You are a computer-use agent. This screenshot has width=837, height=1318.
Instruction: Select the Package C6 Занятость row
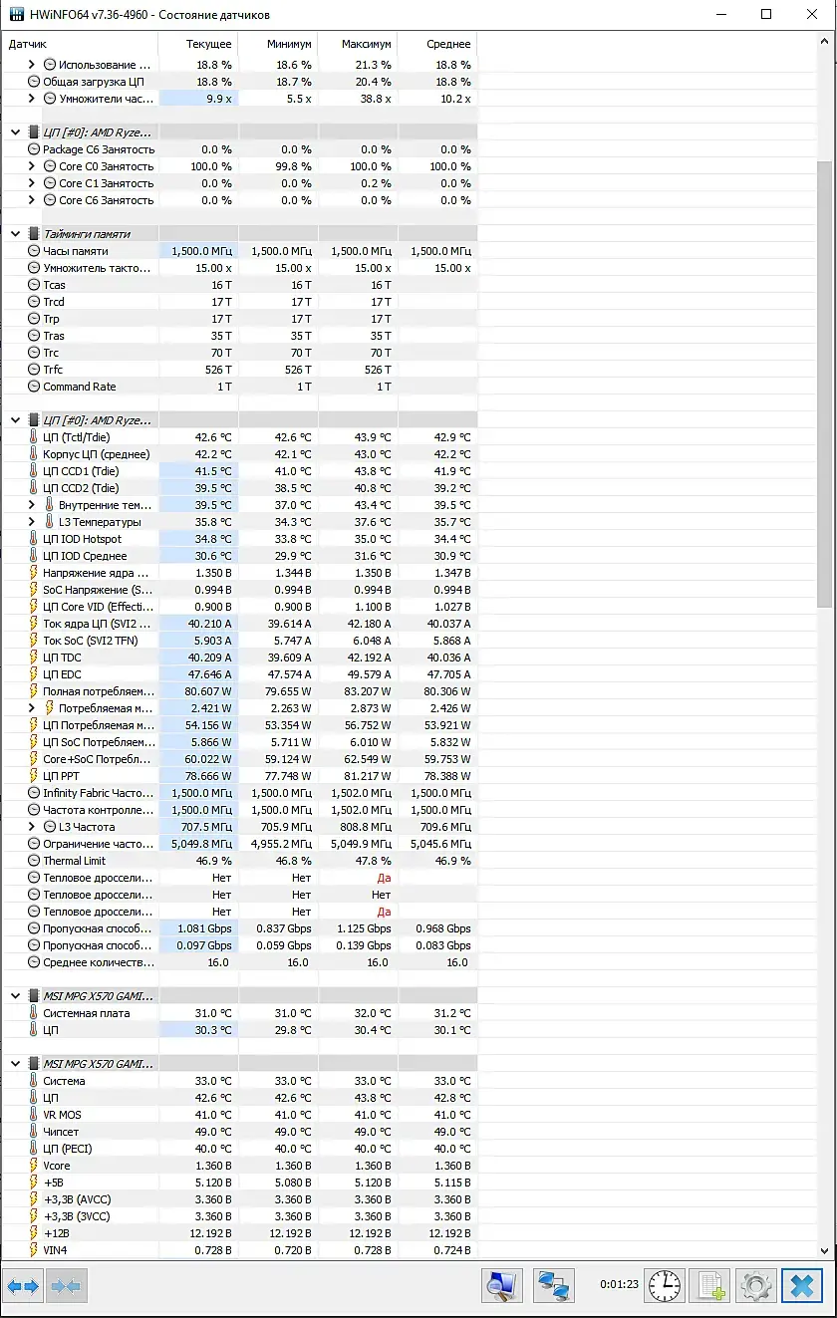click(239, 149)
